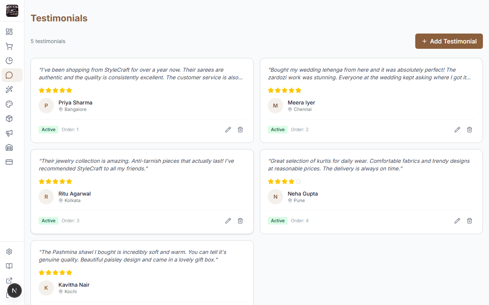
Task: Click the empty fifth star on Neha Gupta's rating
Action: (298, 181)
